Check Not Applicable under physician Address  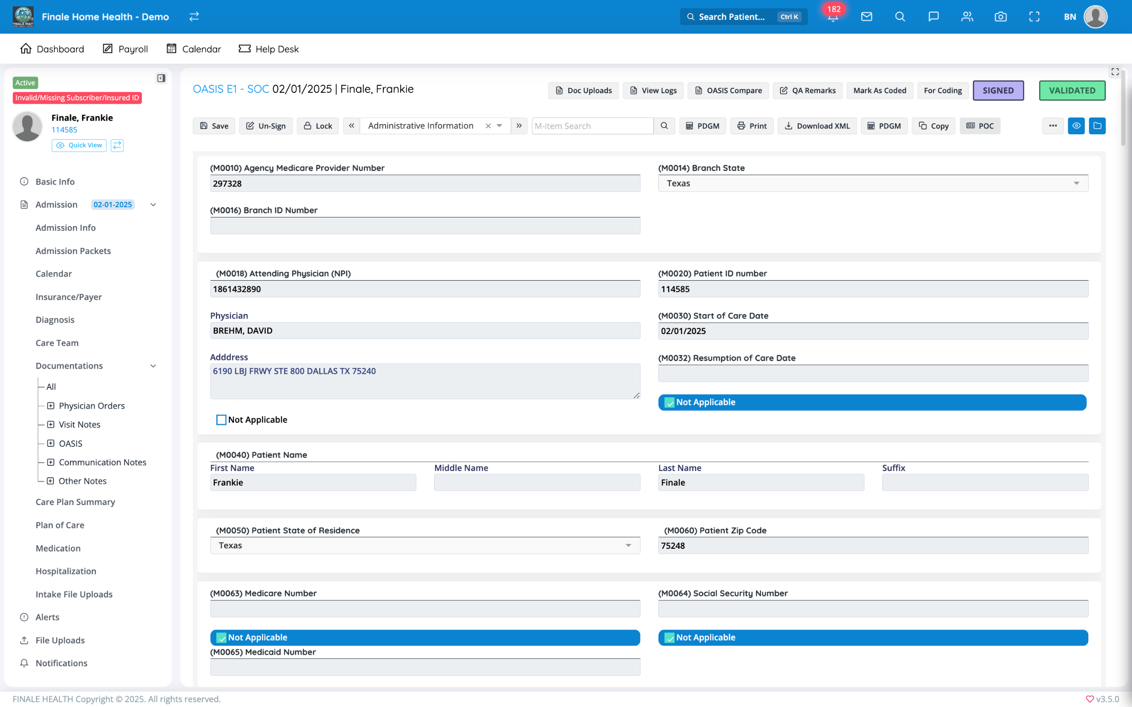coord(221,420)
